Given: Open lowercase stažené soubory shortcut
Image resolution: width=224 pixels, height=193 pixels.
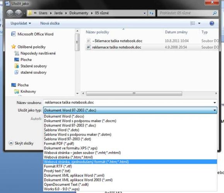Looking at the screenshot, I should (31, 73).
